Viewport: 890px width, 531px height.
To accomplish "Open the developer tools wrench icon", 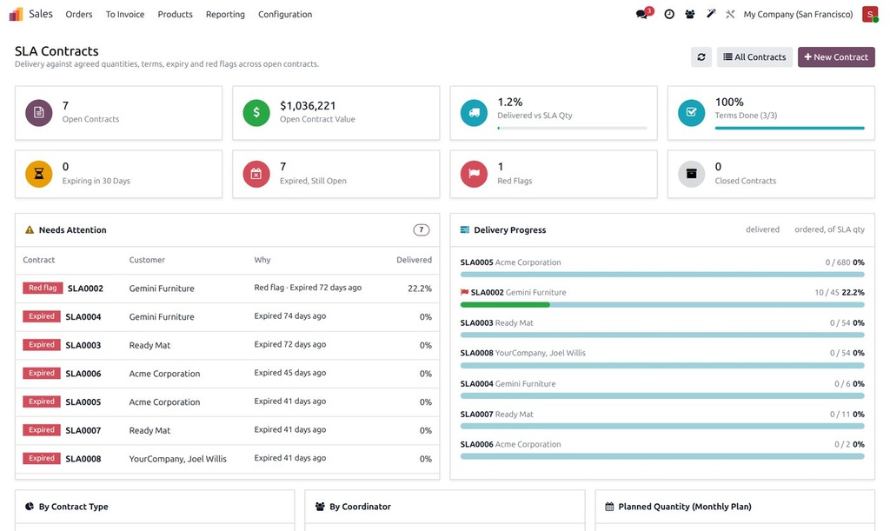I will tap(730, 14).
